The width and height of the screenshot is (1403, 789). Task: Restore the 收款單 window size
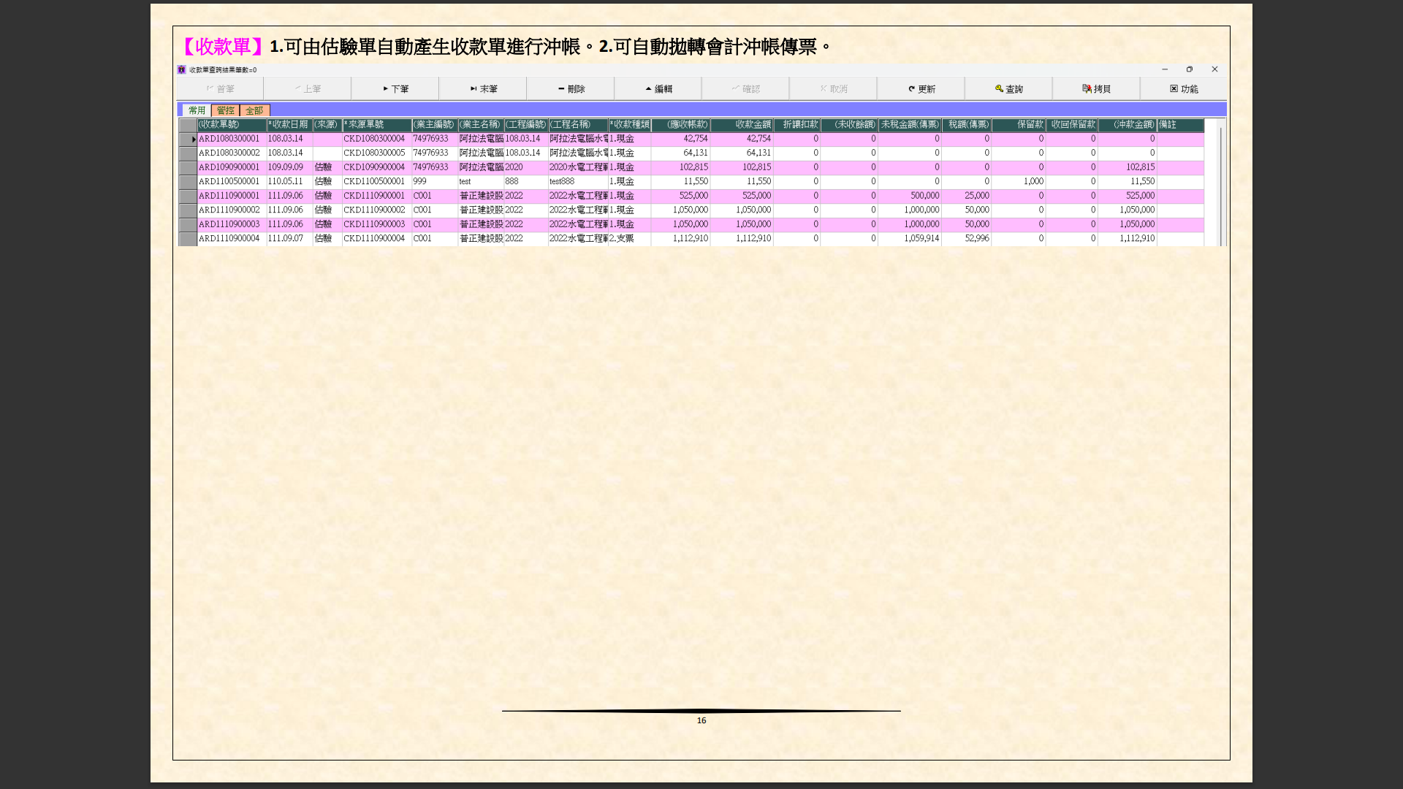click(1190, 69)
